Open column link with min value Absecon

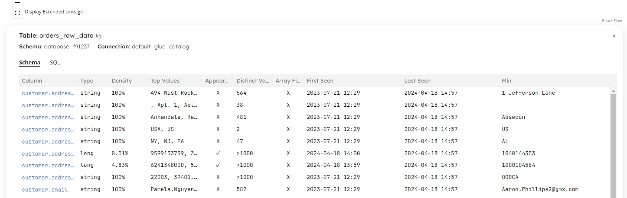pyautogui.click(x=48, y=117)
